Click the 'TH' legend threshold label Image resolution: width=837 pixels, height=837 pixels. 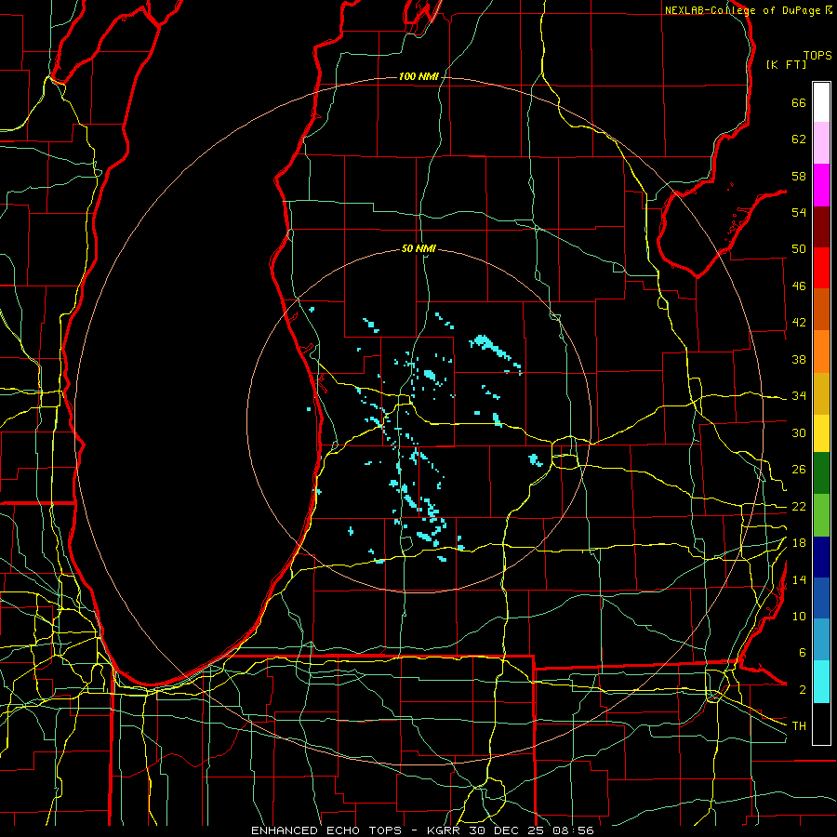coord(799,726)
